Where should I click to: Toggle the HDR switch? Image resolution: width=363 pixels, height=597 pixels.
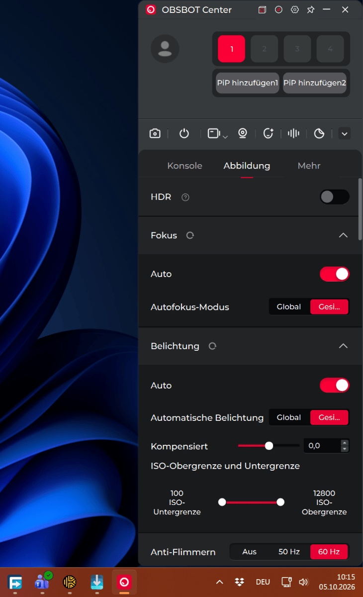[335, 197]
